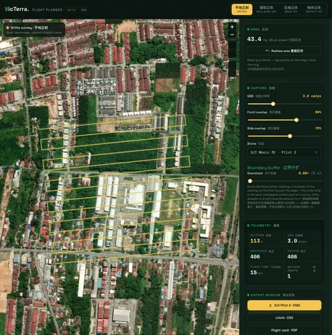Click the GSD slider handle

click(x=273, y=104)
